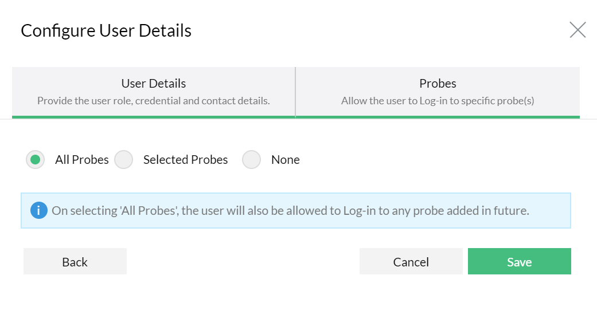This screenshot has height=334, width=597.
Task: Click the 'None' option label
Action: 286,160
